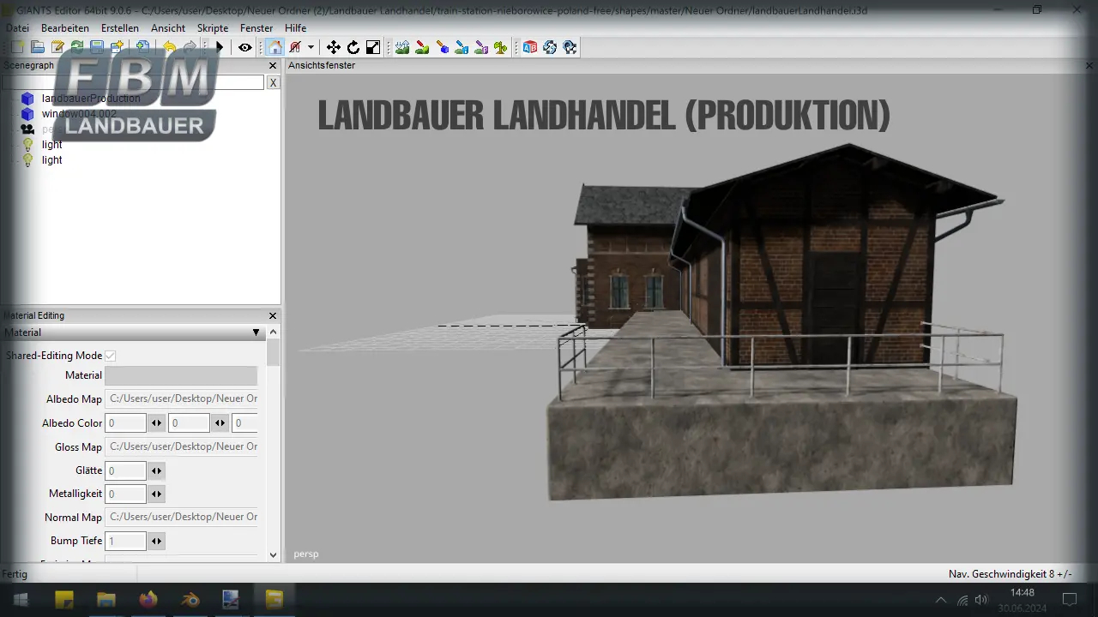Click the volume speaker tray icon

pyautogui.click(x=981, y=600)
